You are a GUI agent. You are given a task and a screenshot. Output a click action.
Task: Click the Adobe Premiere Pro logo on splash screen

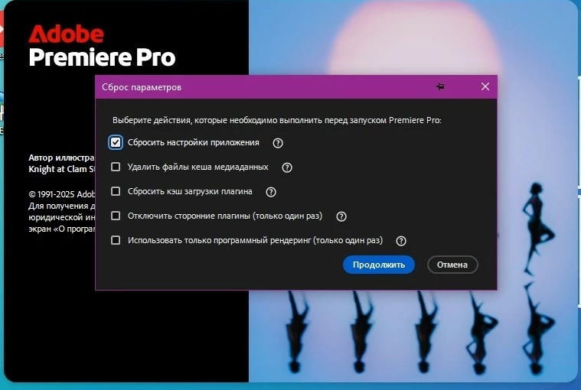click(x=102, y=46)
